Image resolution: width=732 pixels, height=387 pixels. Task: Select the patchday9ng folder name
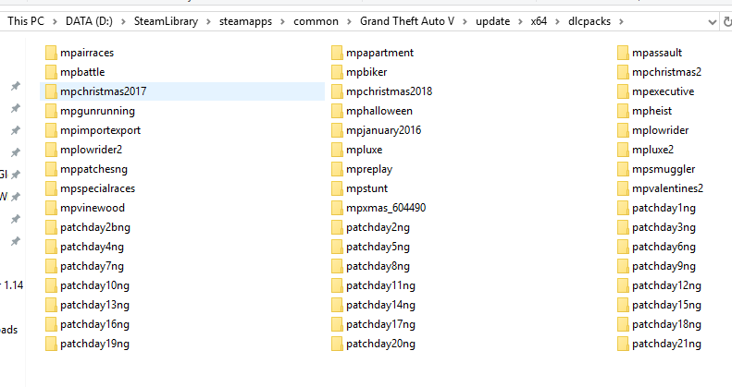[x=664, y=266]
